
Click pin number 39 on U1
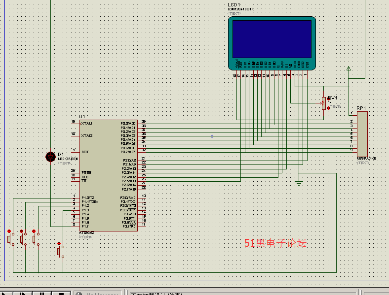tap(144, 122)
